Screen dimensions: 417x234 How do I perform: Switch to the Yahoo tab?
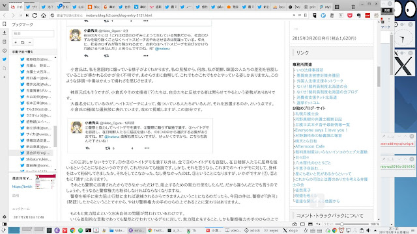point(155,7)
